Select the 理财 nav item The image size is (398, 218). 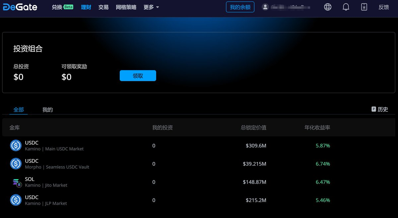tap(86, 7)
